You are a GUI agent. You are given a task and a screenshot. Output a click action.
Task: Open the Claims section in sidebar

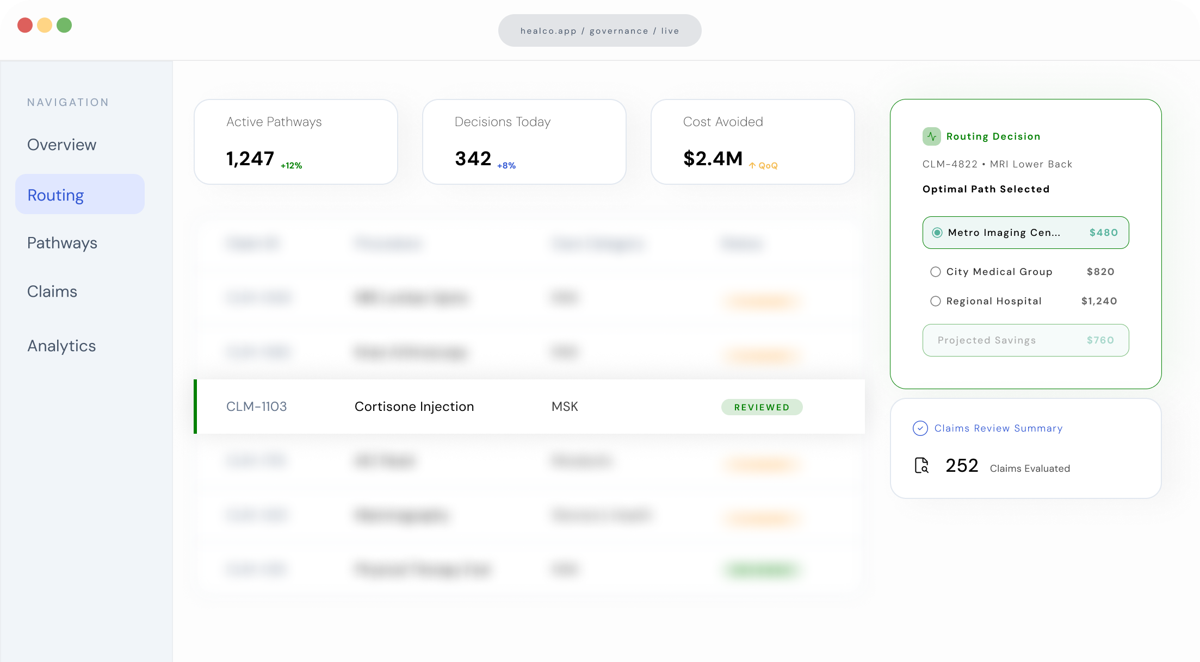tap(52, 291)
